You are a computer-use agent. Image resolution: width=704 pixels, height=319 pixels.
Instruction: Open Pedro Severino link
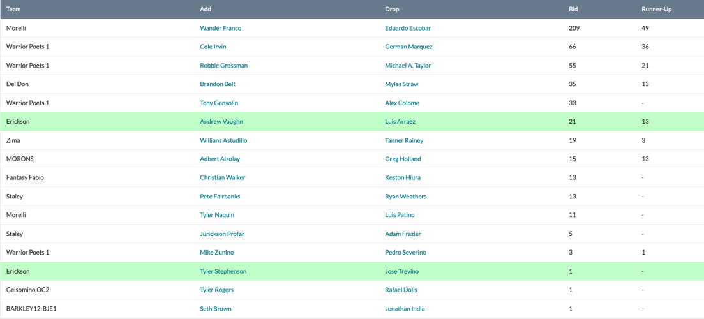coord(405,253)
